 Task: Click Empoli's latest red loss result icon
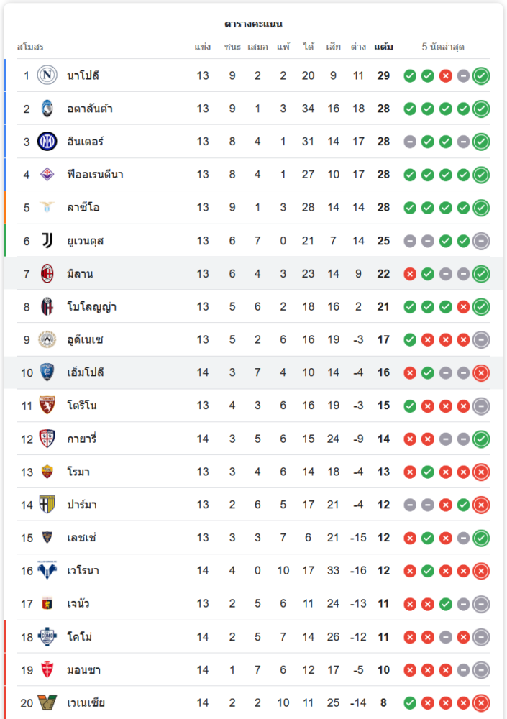pyautogui.click(x=482, y=372)
